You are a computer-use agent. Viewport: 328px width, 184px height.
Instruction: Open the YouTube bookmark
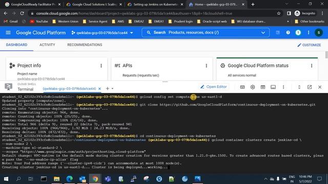(39, 21)
